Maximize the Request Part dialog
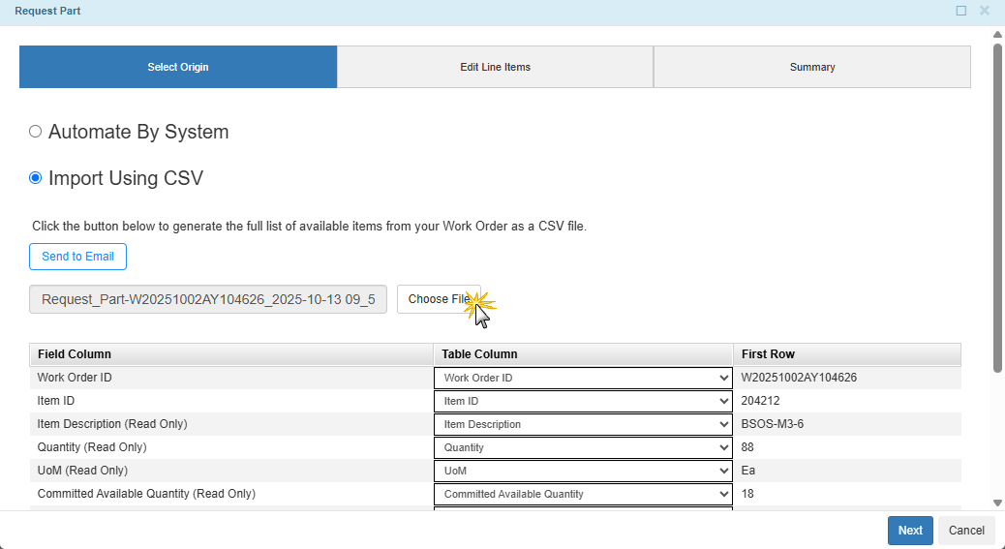Viewport: 1005px width, 549px height. [960, 11]
